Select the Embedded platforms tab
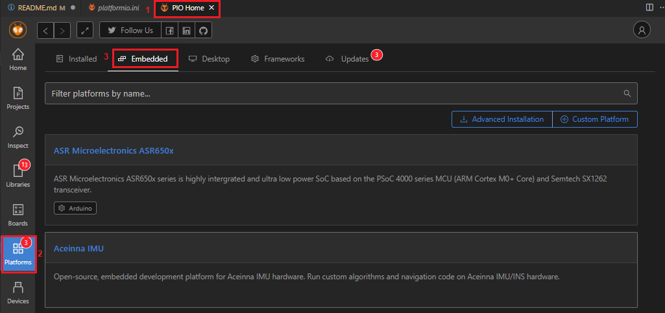 click(143, 59)
